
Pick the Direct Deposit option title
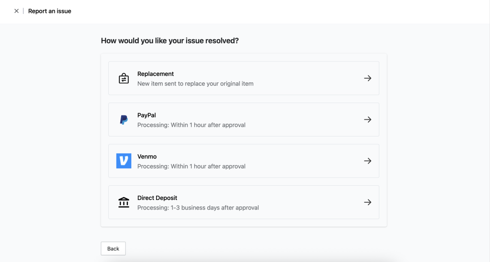coord(157,198)
